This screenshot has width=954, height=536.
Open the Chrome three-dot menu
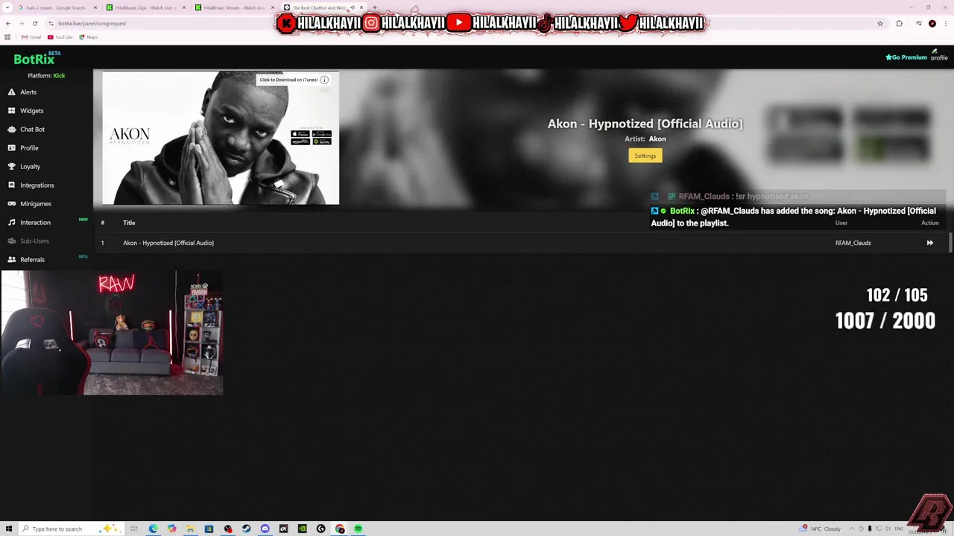pyautogui.click(x=946, y=23)
